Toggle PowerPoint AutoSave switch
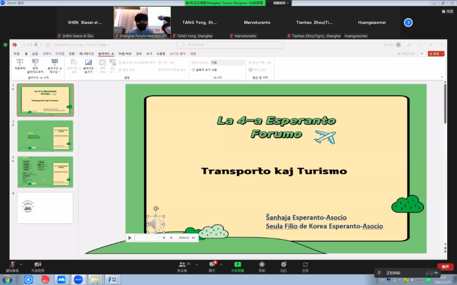 (x=39, y=45)
